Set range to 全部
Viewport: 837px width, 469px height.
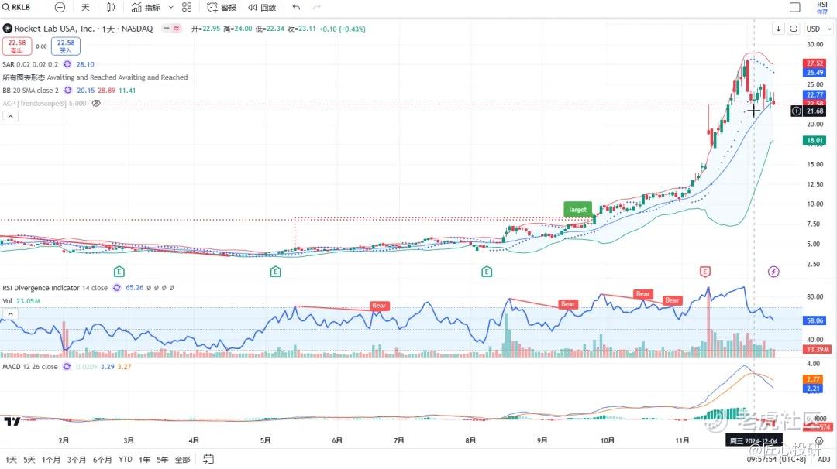[183, 460]
